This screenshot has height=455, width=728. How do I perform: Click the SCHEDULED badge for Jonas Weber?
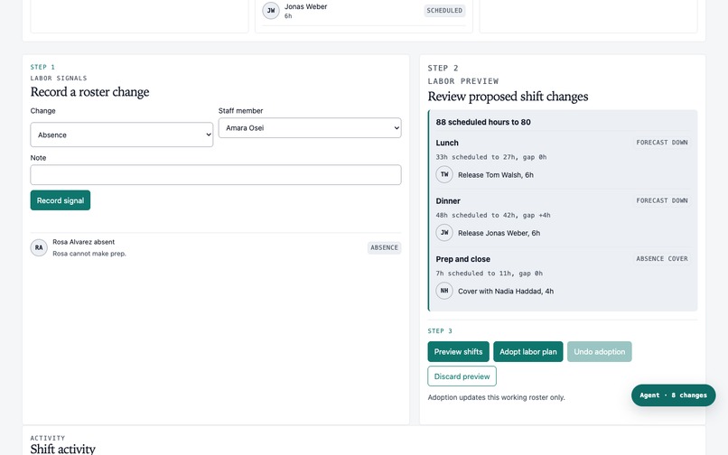(444, 10)
